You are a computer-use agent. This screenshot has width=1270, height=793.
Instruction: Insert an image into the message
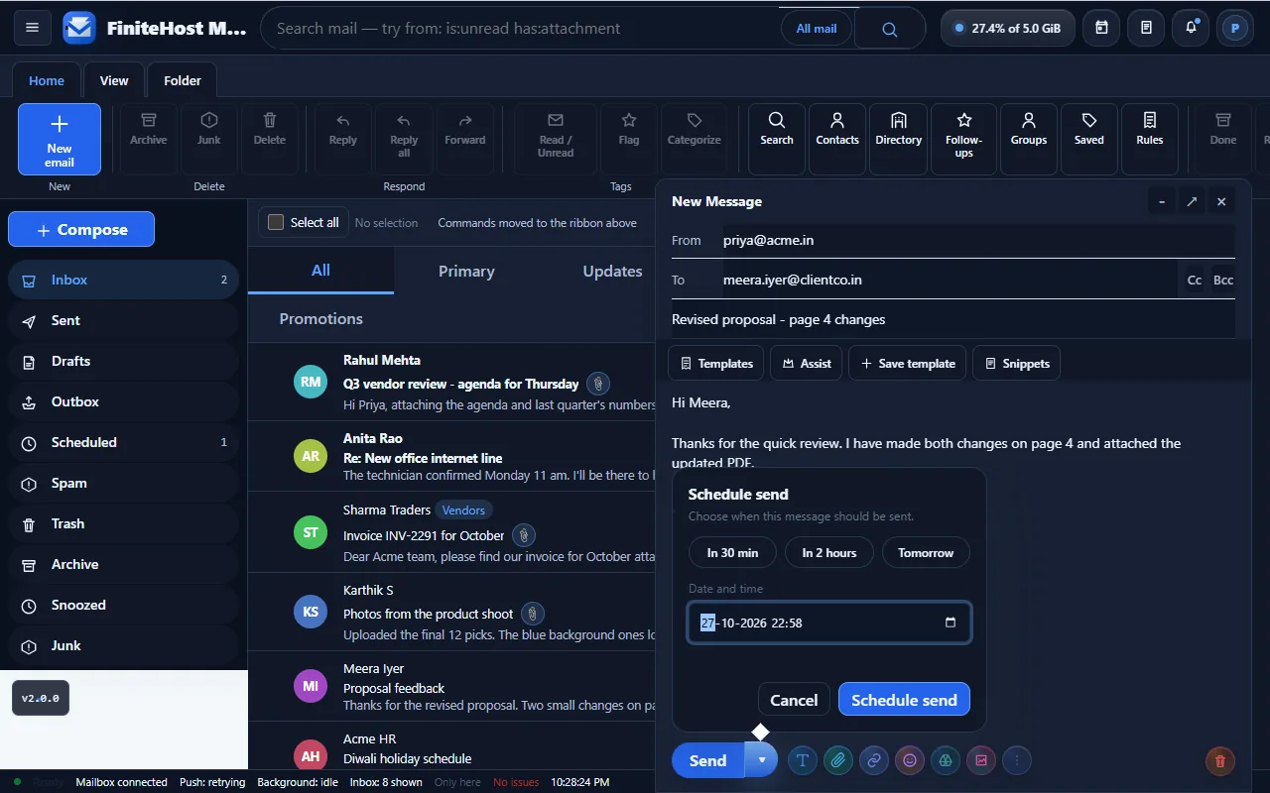pos(981,760)
